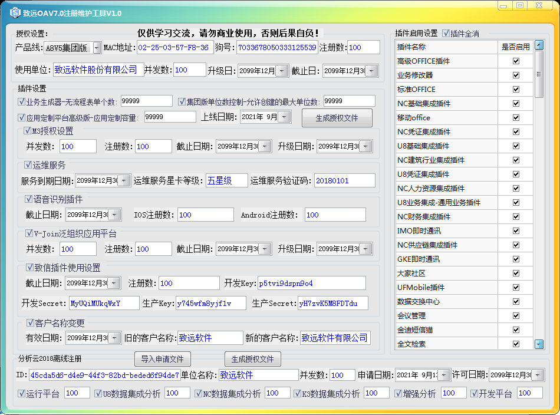Click the 开发Key input field
Image resolution: width=560 pixels, height=415 pixels.
pos(312,283)
